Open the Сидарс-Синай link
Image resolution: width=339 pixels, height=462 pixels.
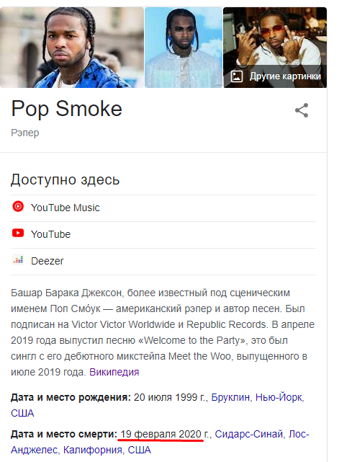(x=249, y=435)
